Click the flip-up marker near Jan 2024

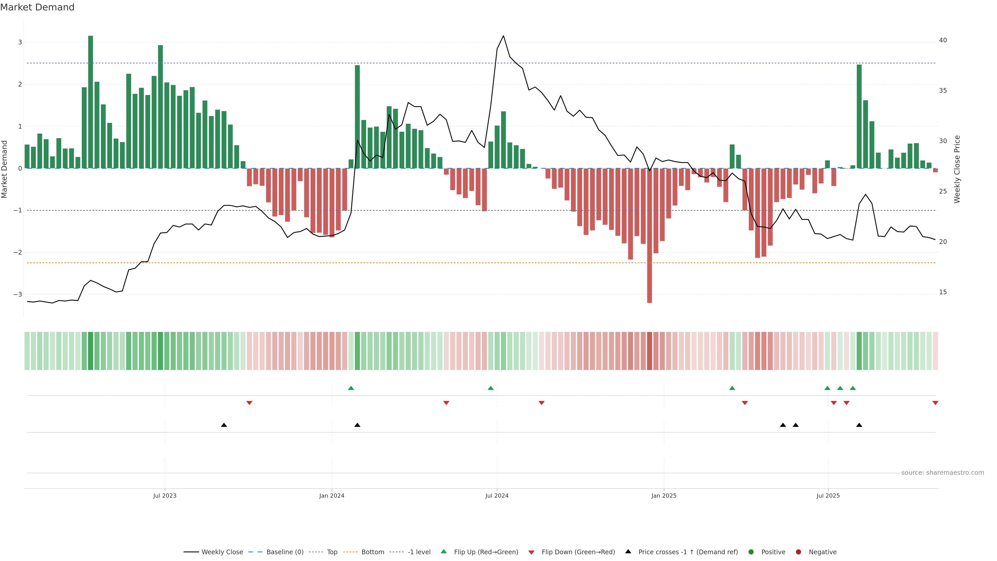tap(351, 388)
